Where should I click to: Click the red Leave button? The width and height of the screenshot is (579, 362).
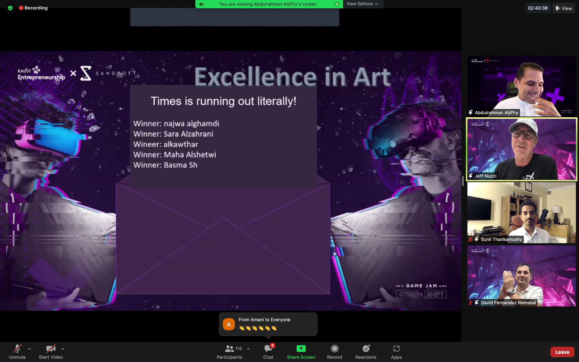pos(562,352)
